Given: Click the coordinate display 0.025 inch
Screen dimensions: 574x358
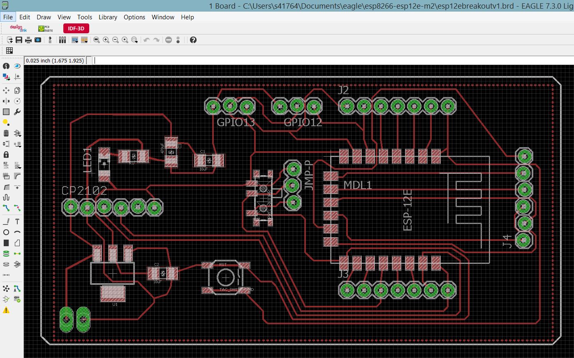Looking at the screenshot, I should [x=55, y=60].
